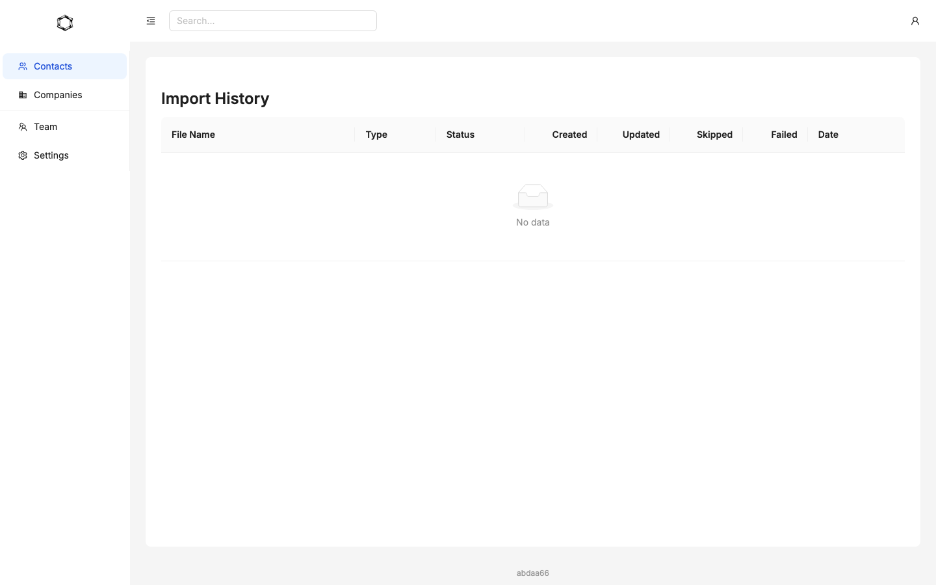Viewport: 936px width, 585px height.
Task: Click the No data text
Action: click(533, 222)
